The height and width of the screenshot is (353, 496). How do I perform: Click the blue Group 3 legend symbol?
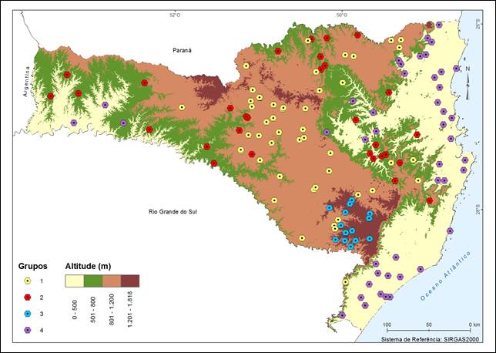[x=28, y=314]
